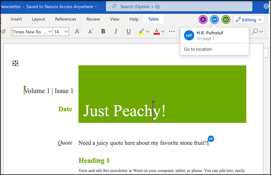Image resolution: width=271 pixels, height=175 pixels.
Task: Decrease font size with shrink font icon
Action: (x=91, y=31)
